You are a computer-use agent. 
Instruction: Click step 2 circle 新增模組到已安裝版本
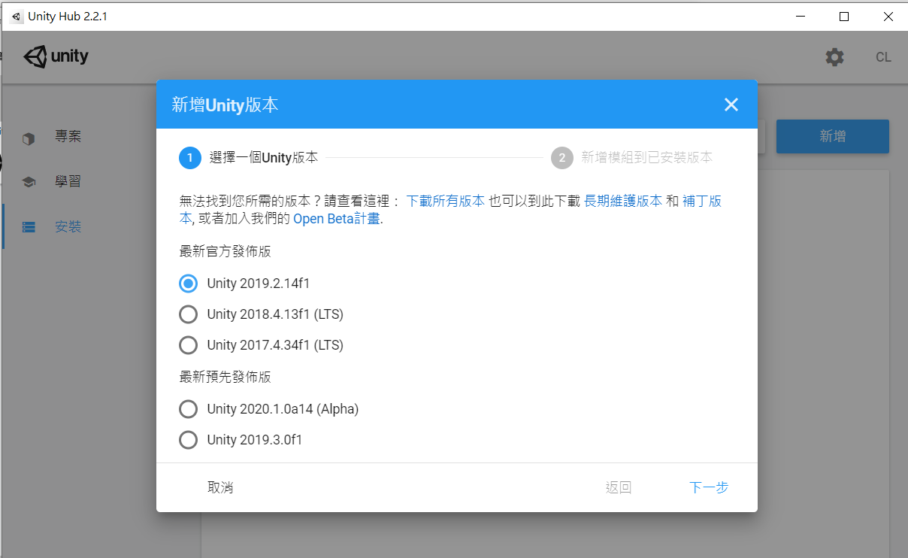[x=561, y=158]
